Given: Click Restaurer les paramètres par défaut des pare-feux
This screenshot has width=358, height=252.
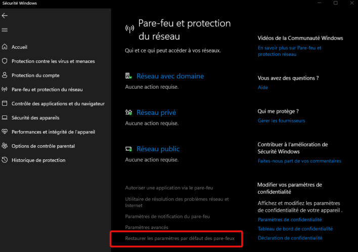Looking at the screenshot, I should [180, 238].
